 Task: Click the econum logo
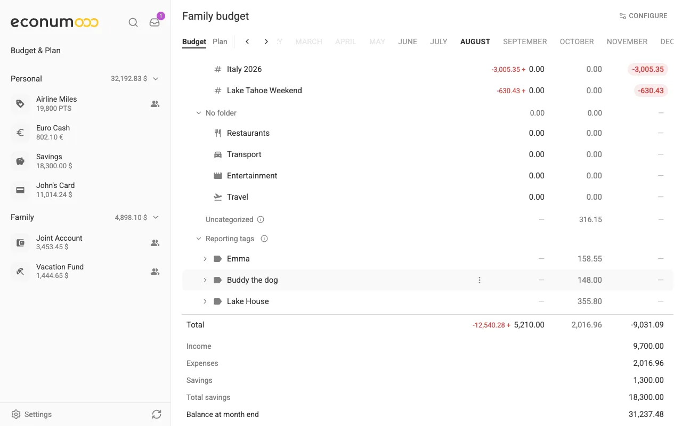point(54,22)
